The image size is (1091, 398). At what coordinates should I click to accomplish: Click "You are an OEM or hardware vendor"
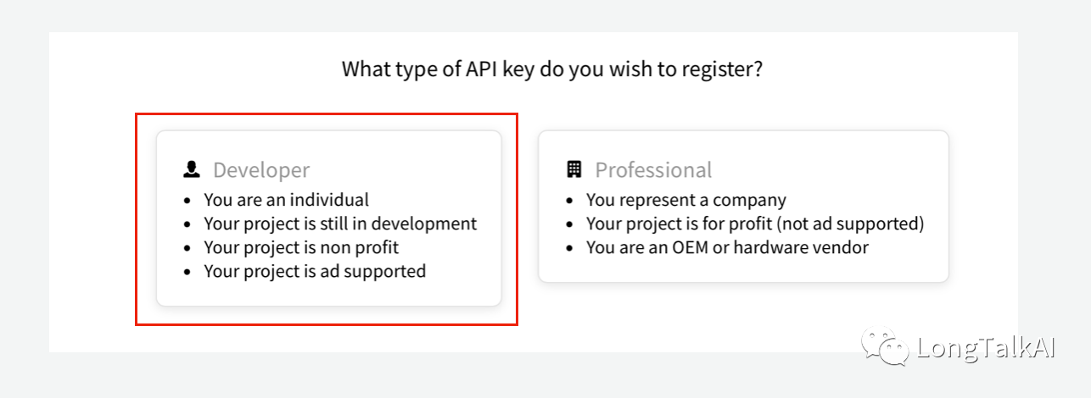[x=728, y=248]
